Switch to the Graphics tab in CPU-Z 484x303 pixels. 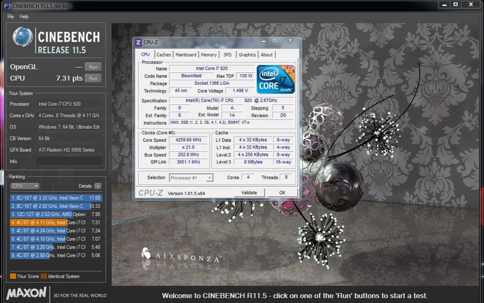click(x=247, y=55)
